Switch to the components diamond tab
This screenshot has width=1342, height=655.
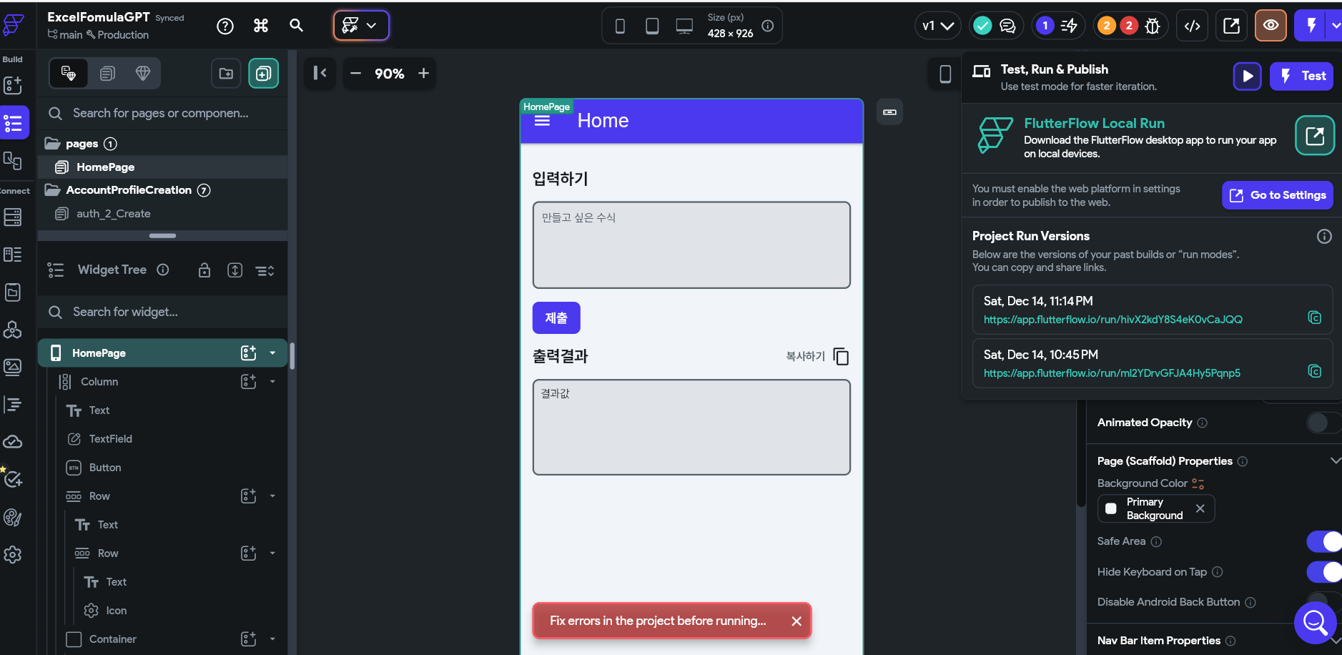coord(143,73)
